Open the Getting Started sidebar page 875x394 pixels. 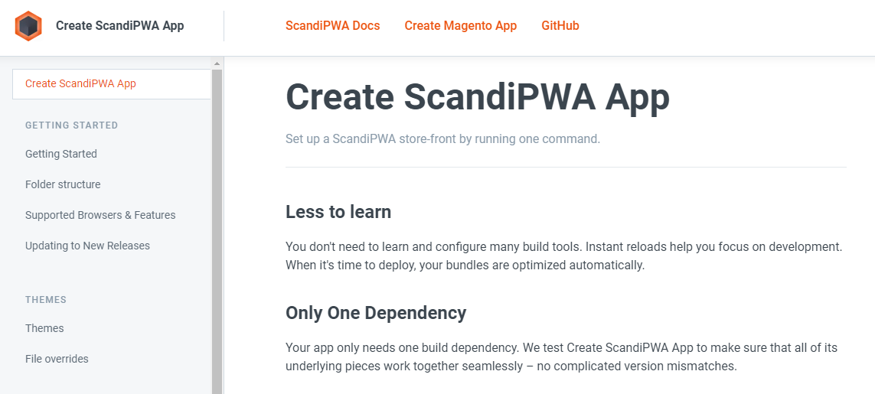61,154
